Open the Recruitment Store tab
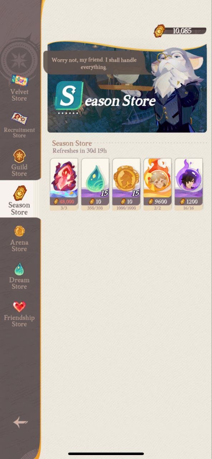The image size is (212, 459). click(19, 126)
